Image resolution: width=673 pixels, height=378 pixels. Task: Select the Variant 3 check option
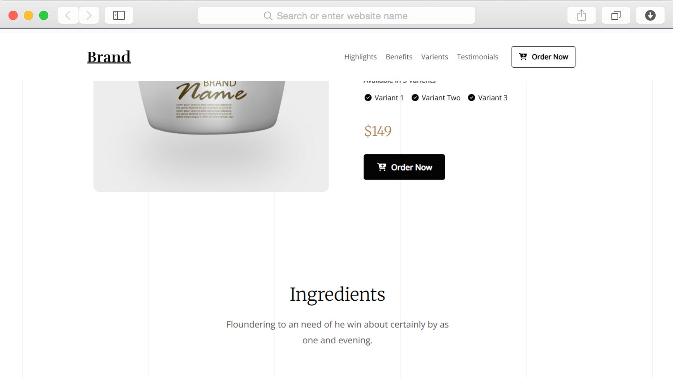click(488, 98)
